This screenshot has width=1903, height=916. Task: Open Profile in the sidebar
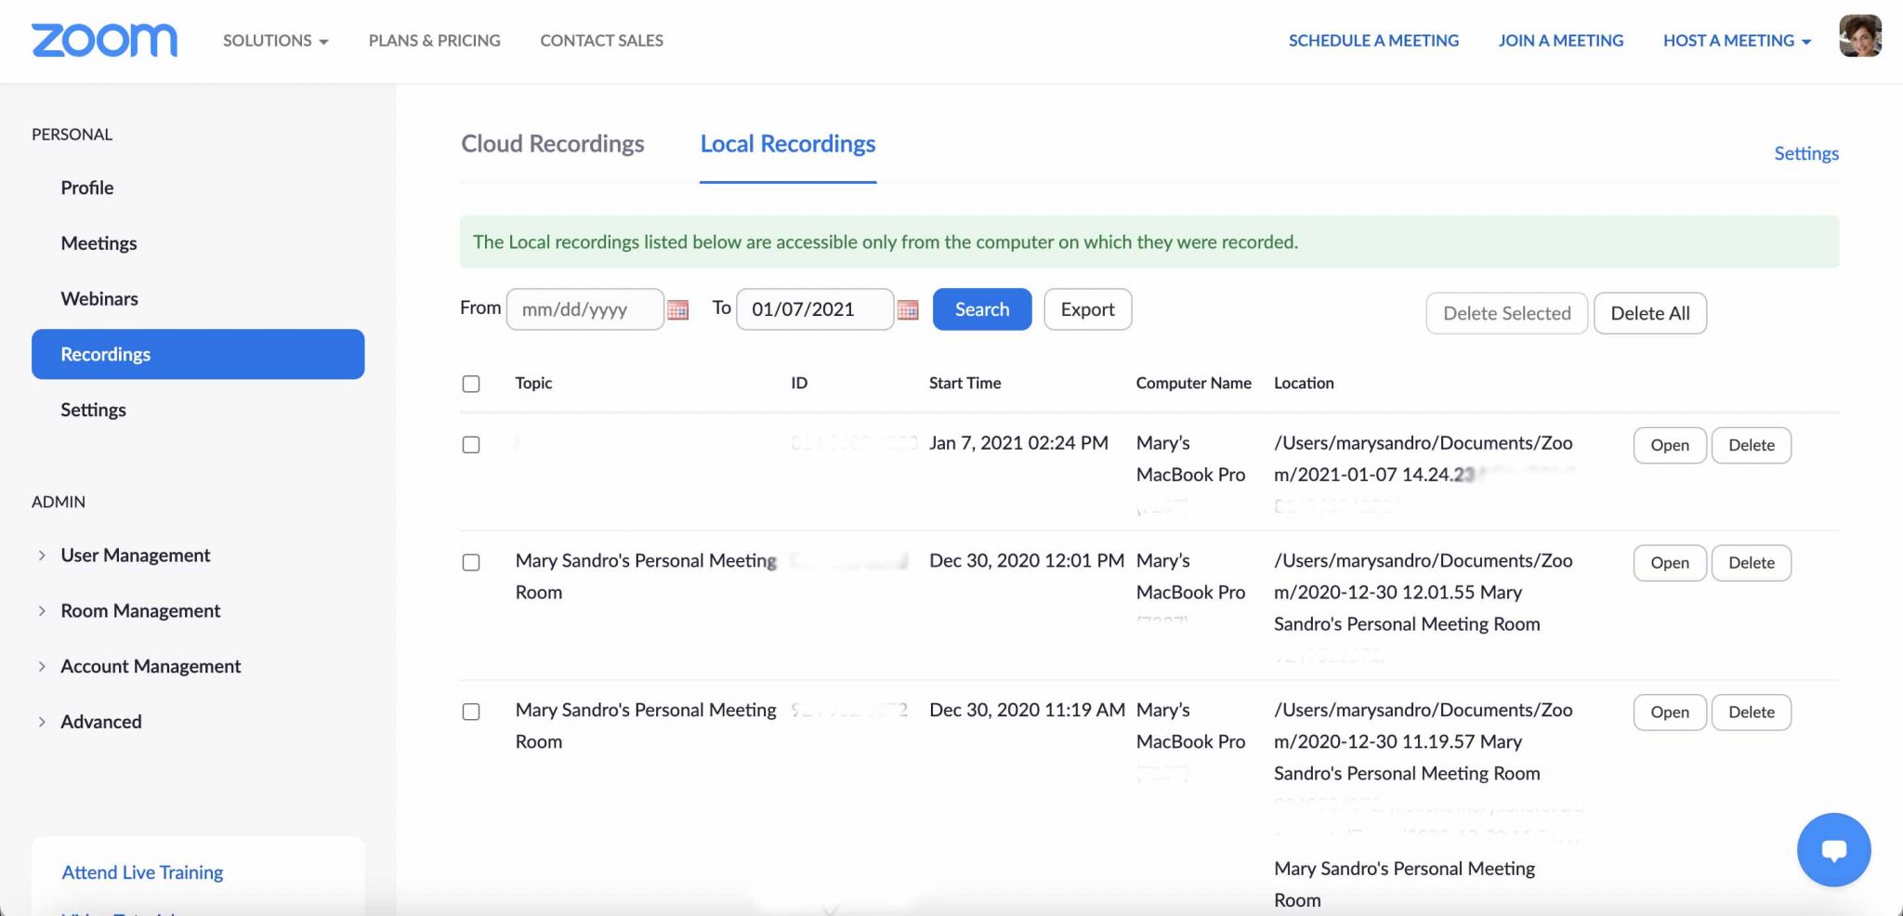[x=87, y=188]
